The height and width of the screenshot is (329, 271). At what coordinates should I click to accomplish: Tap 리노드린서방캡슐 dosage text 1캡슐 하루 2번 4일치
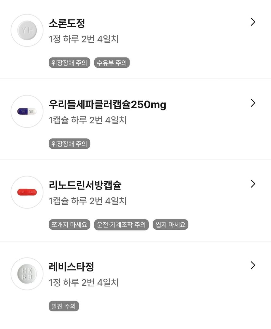tap(88, 201)
